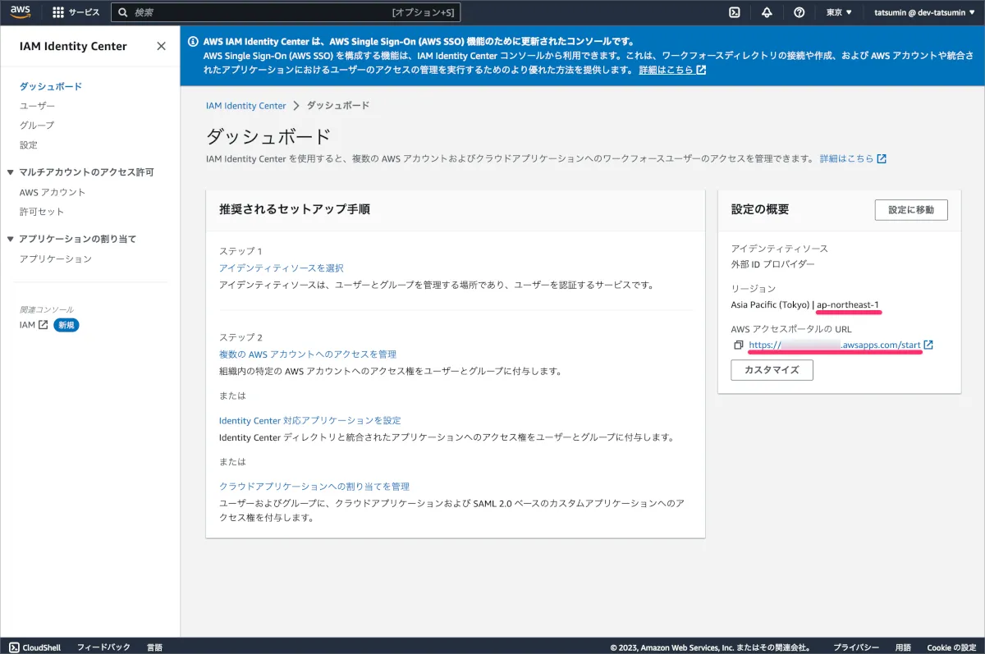Open the services grid menu

(x=58, y=12)
